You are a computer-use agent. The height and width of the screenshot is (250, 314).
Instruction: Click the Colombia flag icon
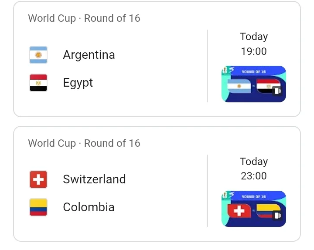point(38,207)
